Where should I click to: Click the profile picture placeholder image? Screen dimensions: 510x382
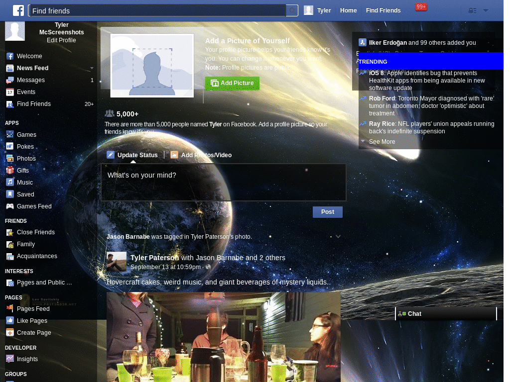[152, 66]
